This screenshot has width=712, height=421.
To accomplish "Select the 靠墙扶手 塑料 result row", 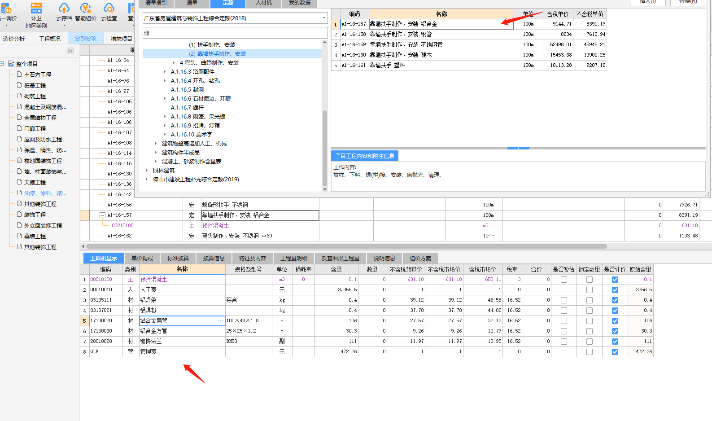I will pos(469,65).
